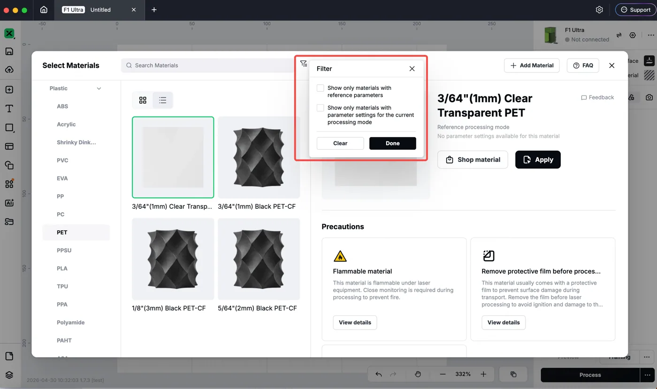Select the Text tool in sidebar

click(x=9, y=108)
